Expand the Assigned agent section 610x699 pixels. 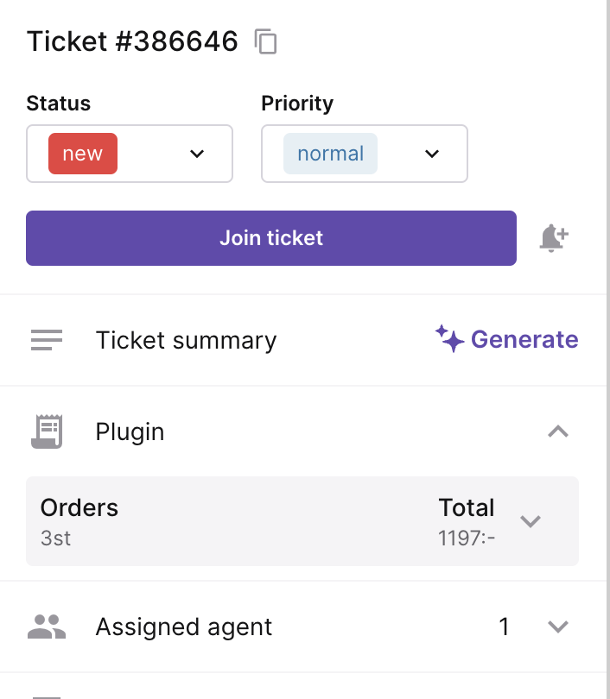tap(558, 627)
